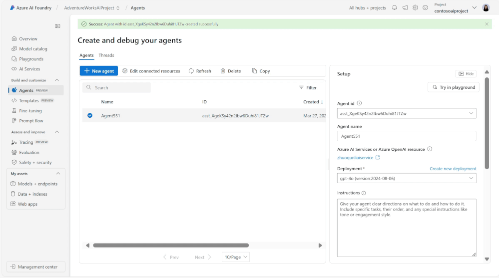This screenshot has width=499, height=278.
Task: Toggle the Agent551 row selection checkmark
Action: [90, 115]
